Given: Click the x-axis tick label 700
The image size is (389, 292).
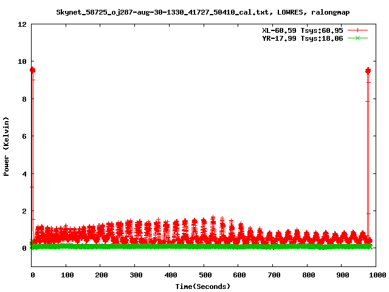Looking at the screenshot, I should (274, 275).
